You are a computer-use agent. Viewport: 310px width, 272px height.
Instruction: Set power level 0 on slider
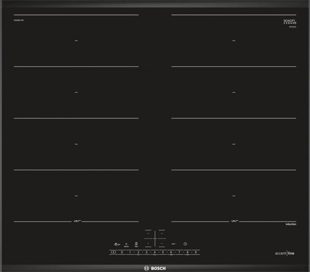coord(122,252)
